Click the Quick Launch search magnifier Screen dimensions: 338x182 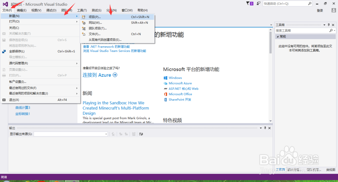tap(310, 3)
